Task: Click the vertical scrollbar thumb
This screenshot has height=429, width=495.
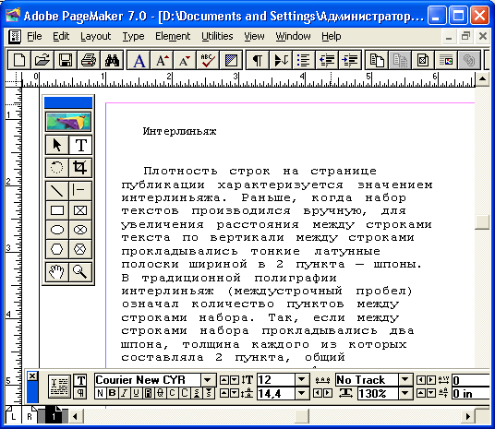Action: (482, 222)
